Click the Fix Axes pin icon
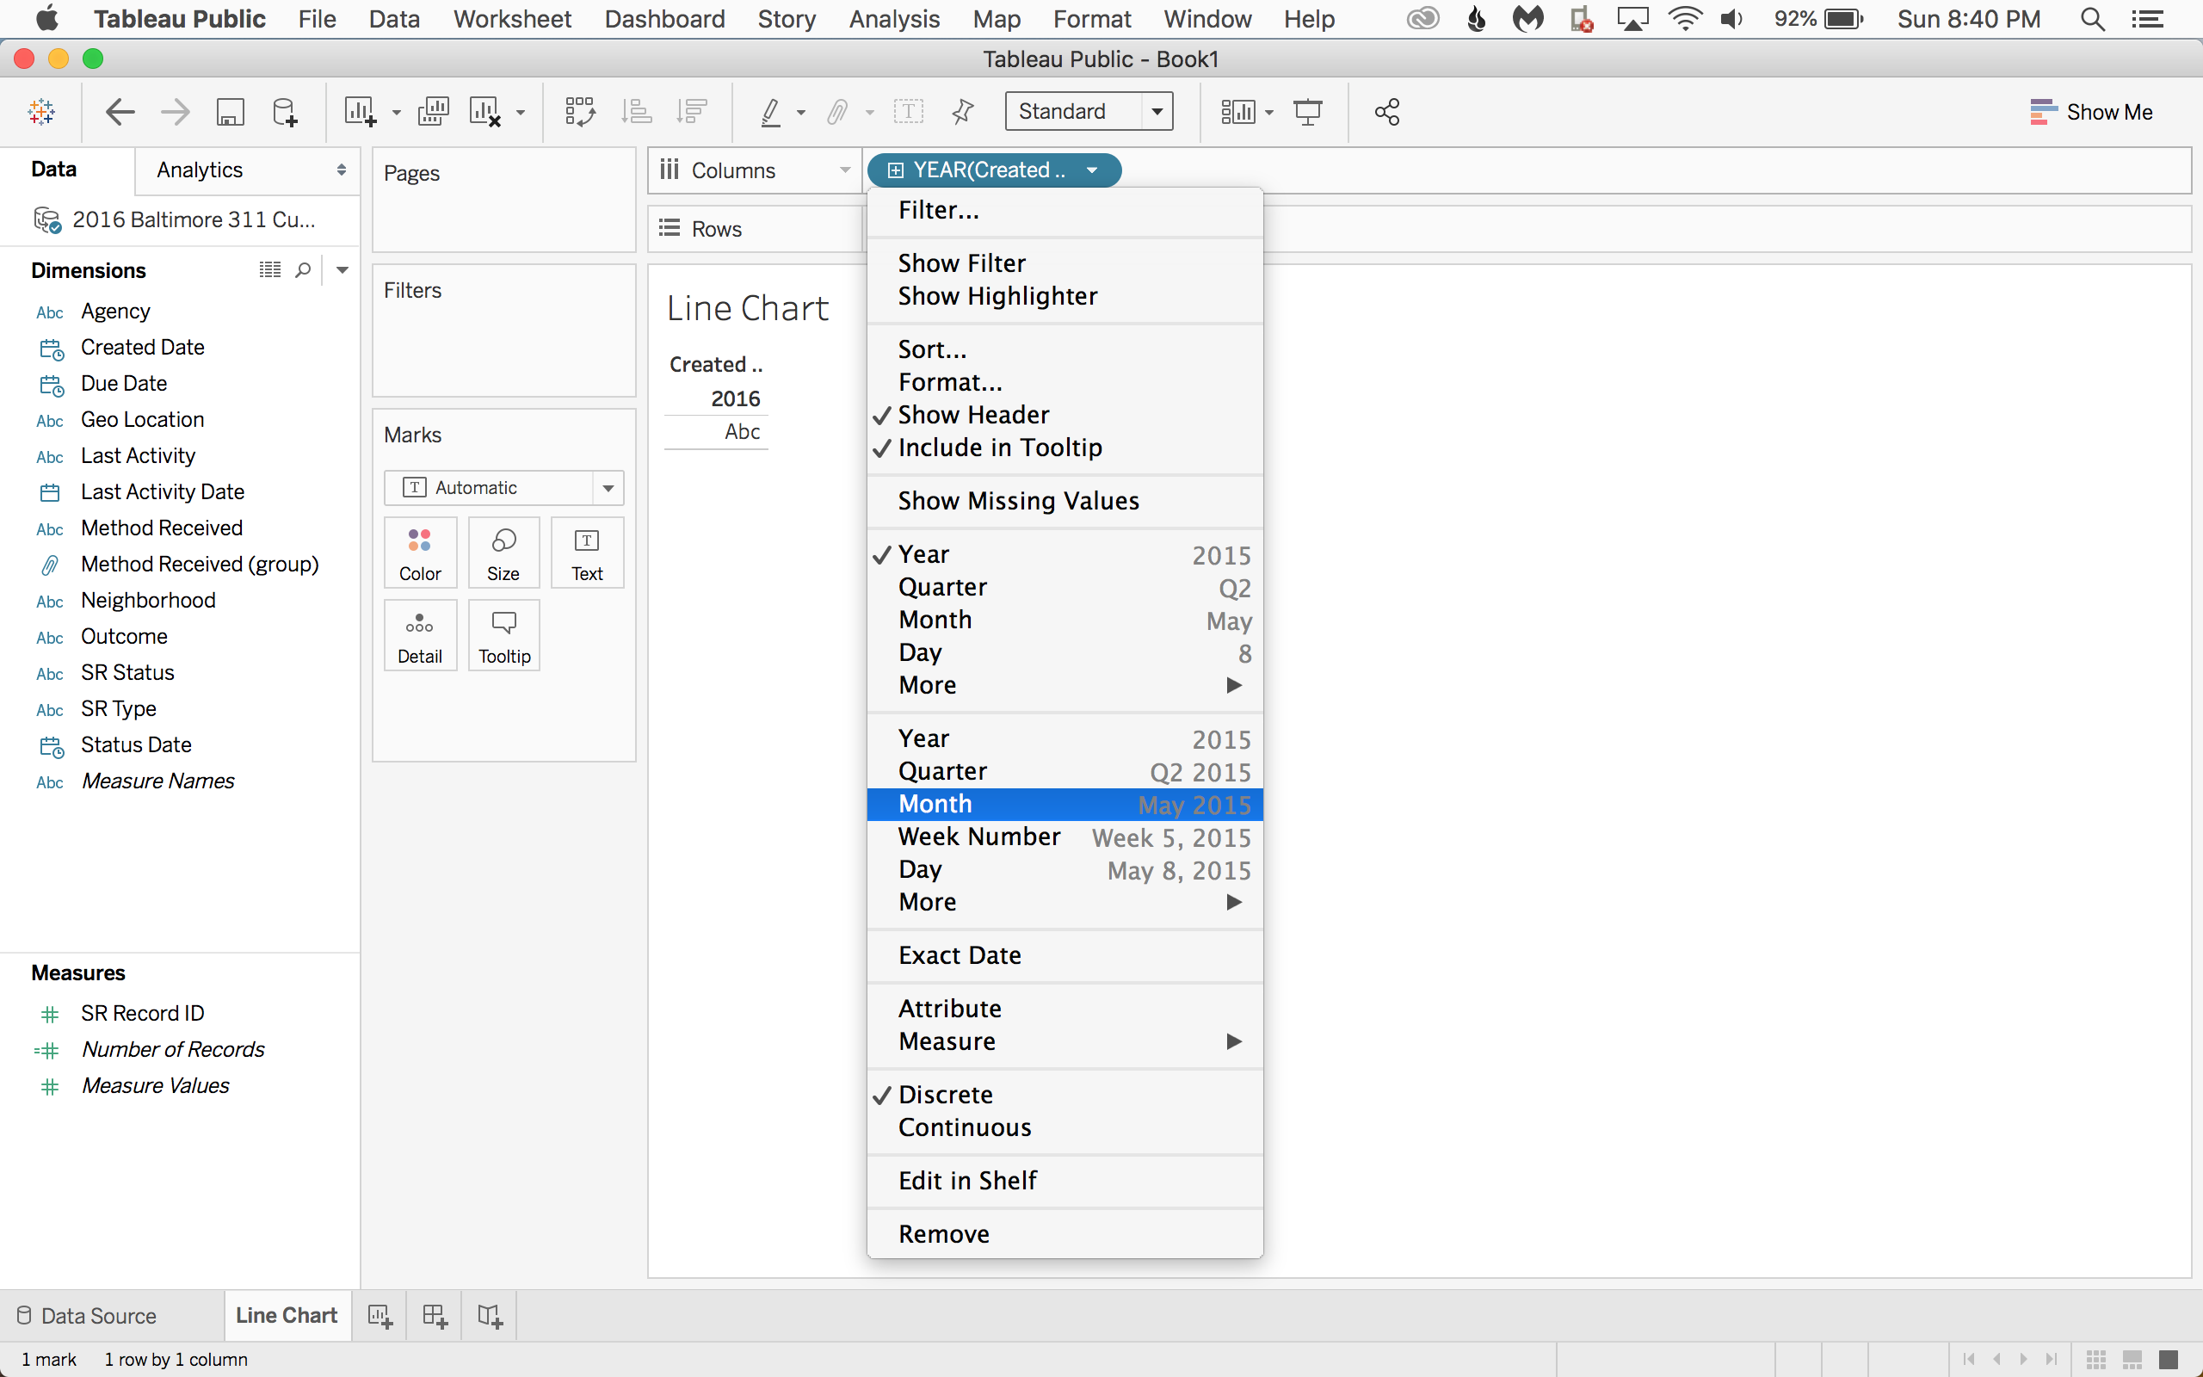2203x1377 pixels. (x=962, y=112)
